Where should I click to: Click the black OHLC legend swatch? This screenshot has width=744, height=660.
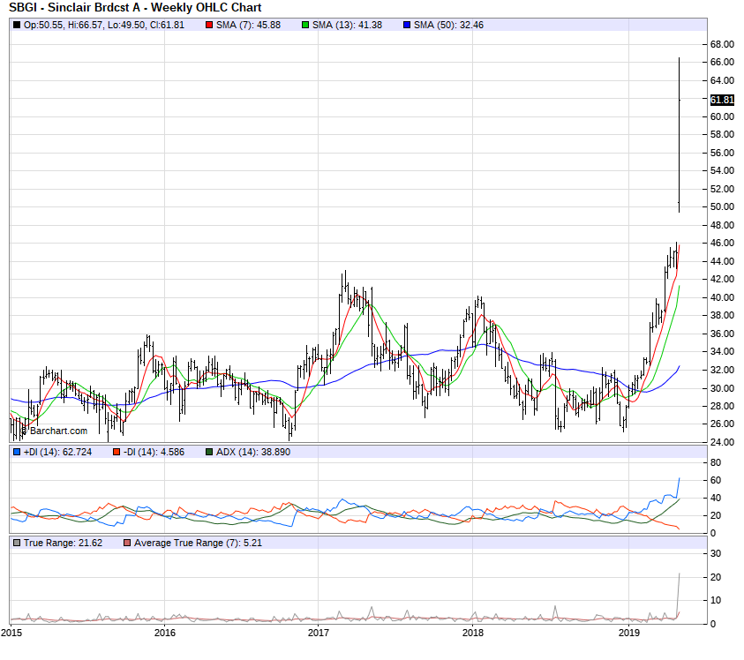coord(17,25)
